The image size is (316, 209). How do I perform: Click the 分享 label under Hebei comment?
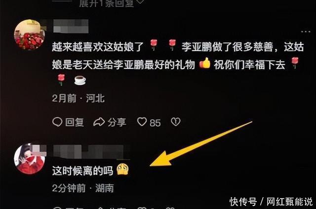[117, 122]
